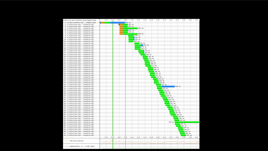Select row 2 1.cuzillion.com resource.cgi label
The image size is (268, 151).
(79, 24)
